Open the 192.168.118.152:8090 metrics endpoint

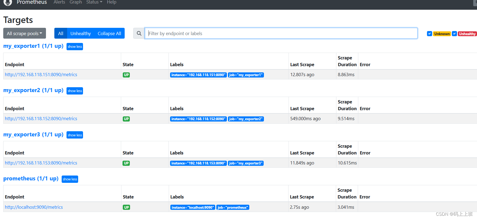click(41, 119)
